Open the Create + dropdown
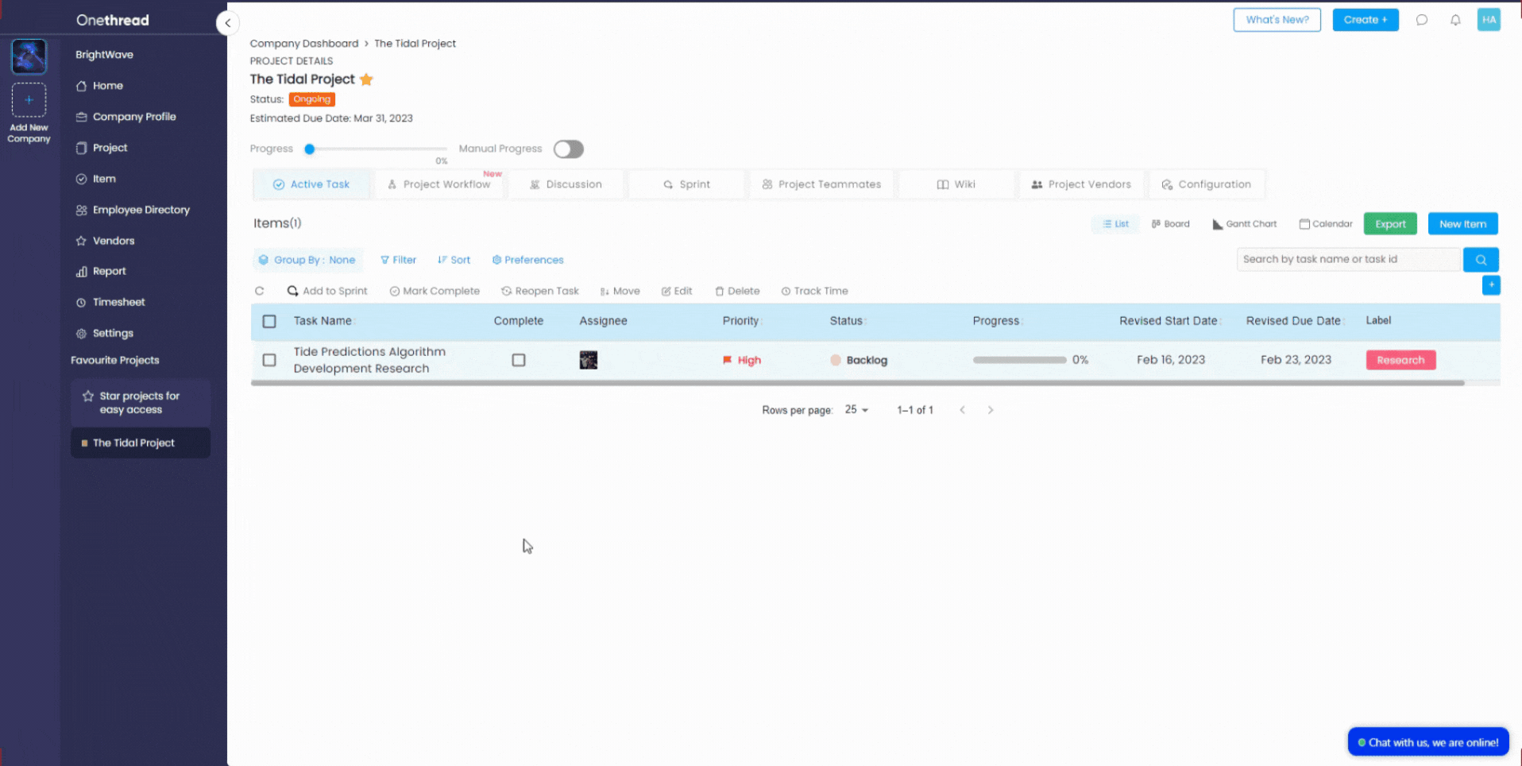This screenshot has height=766, width=1522. [1365, 20]
